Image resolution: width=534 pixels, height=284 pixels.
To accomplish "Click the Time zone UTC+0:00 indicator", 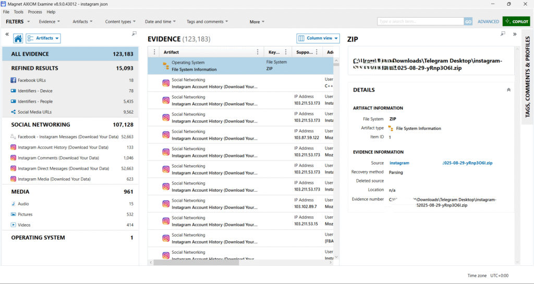I will pyautogui.click(x=488, y=276).
